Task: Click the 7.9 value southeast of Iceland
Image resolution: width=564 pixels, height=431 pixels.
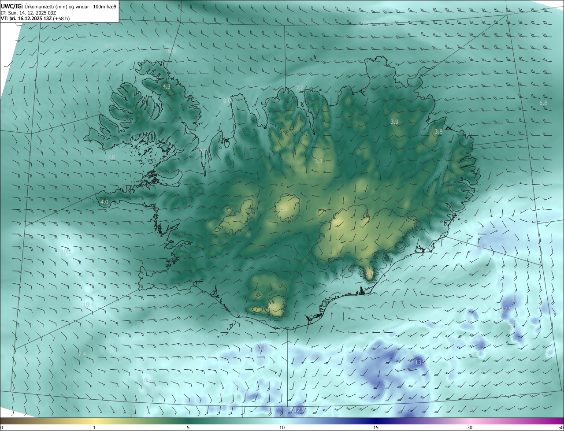Action: coord(480,269)
